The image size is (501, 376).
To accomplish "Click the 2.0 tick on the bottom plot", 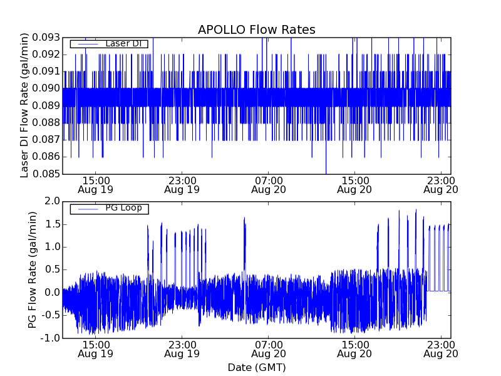I will (52, 201).
